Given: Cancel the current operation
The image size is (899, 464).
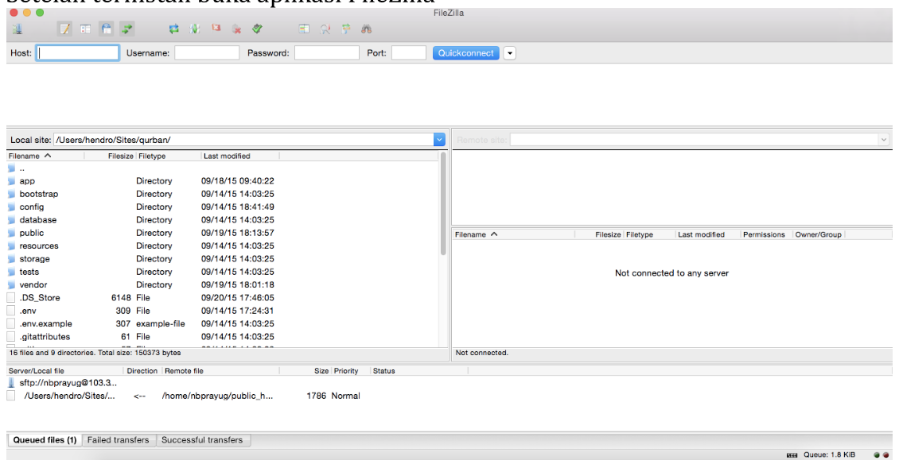Looking at the screenshot, I should tap(215, 26).
